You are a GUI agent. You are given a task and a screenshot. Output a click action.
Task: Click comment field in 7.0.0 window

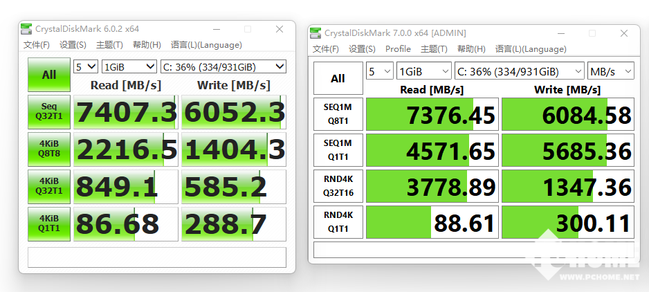(x=473, y=249)
